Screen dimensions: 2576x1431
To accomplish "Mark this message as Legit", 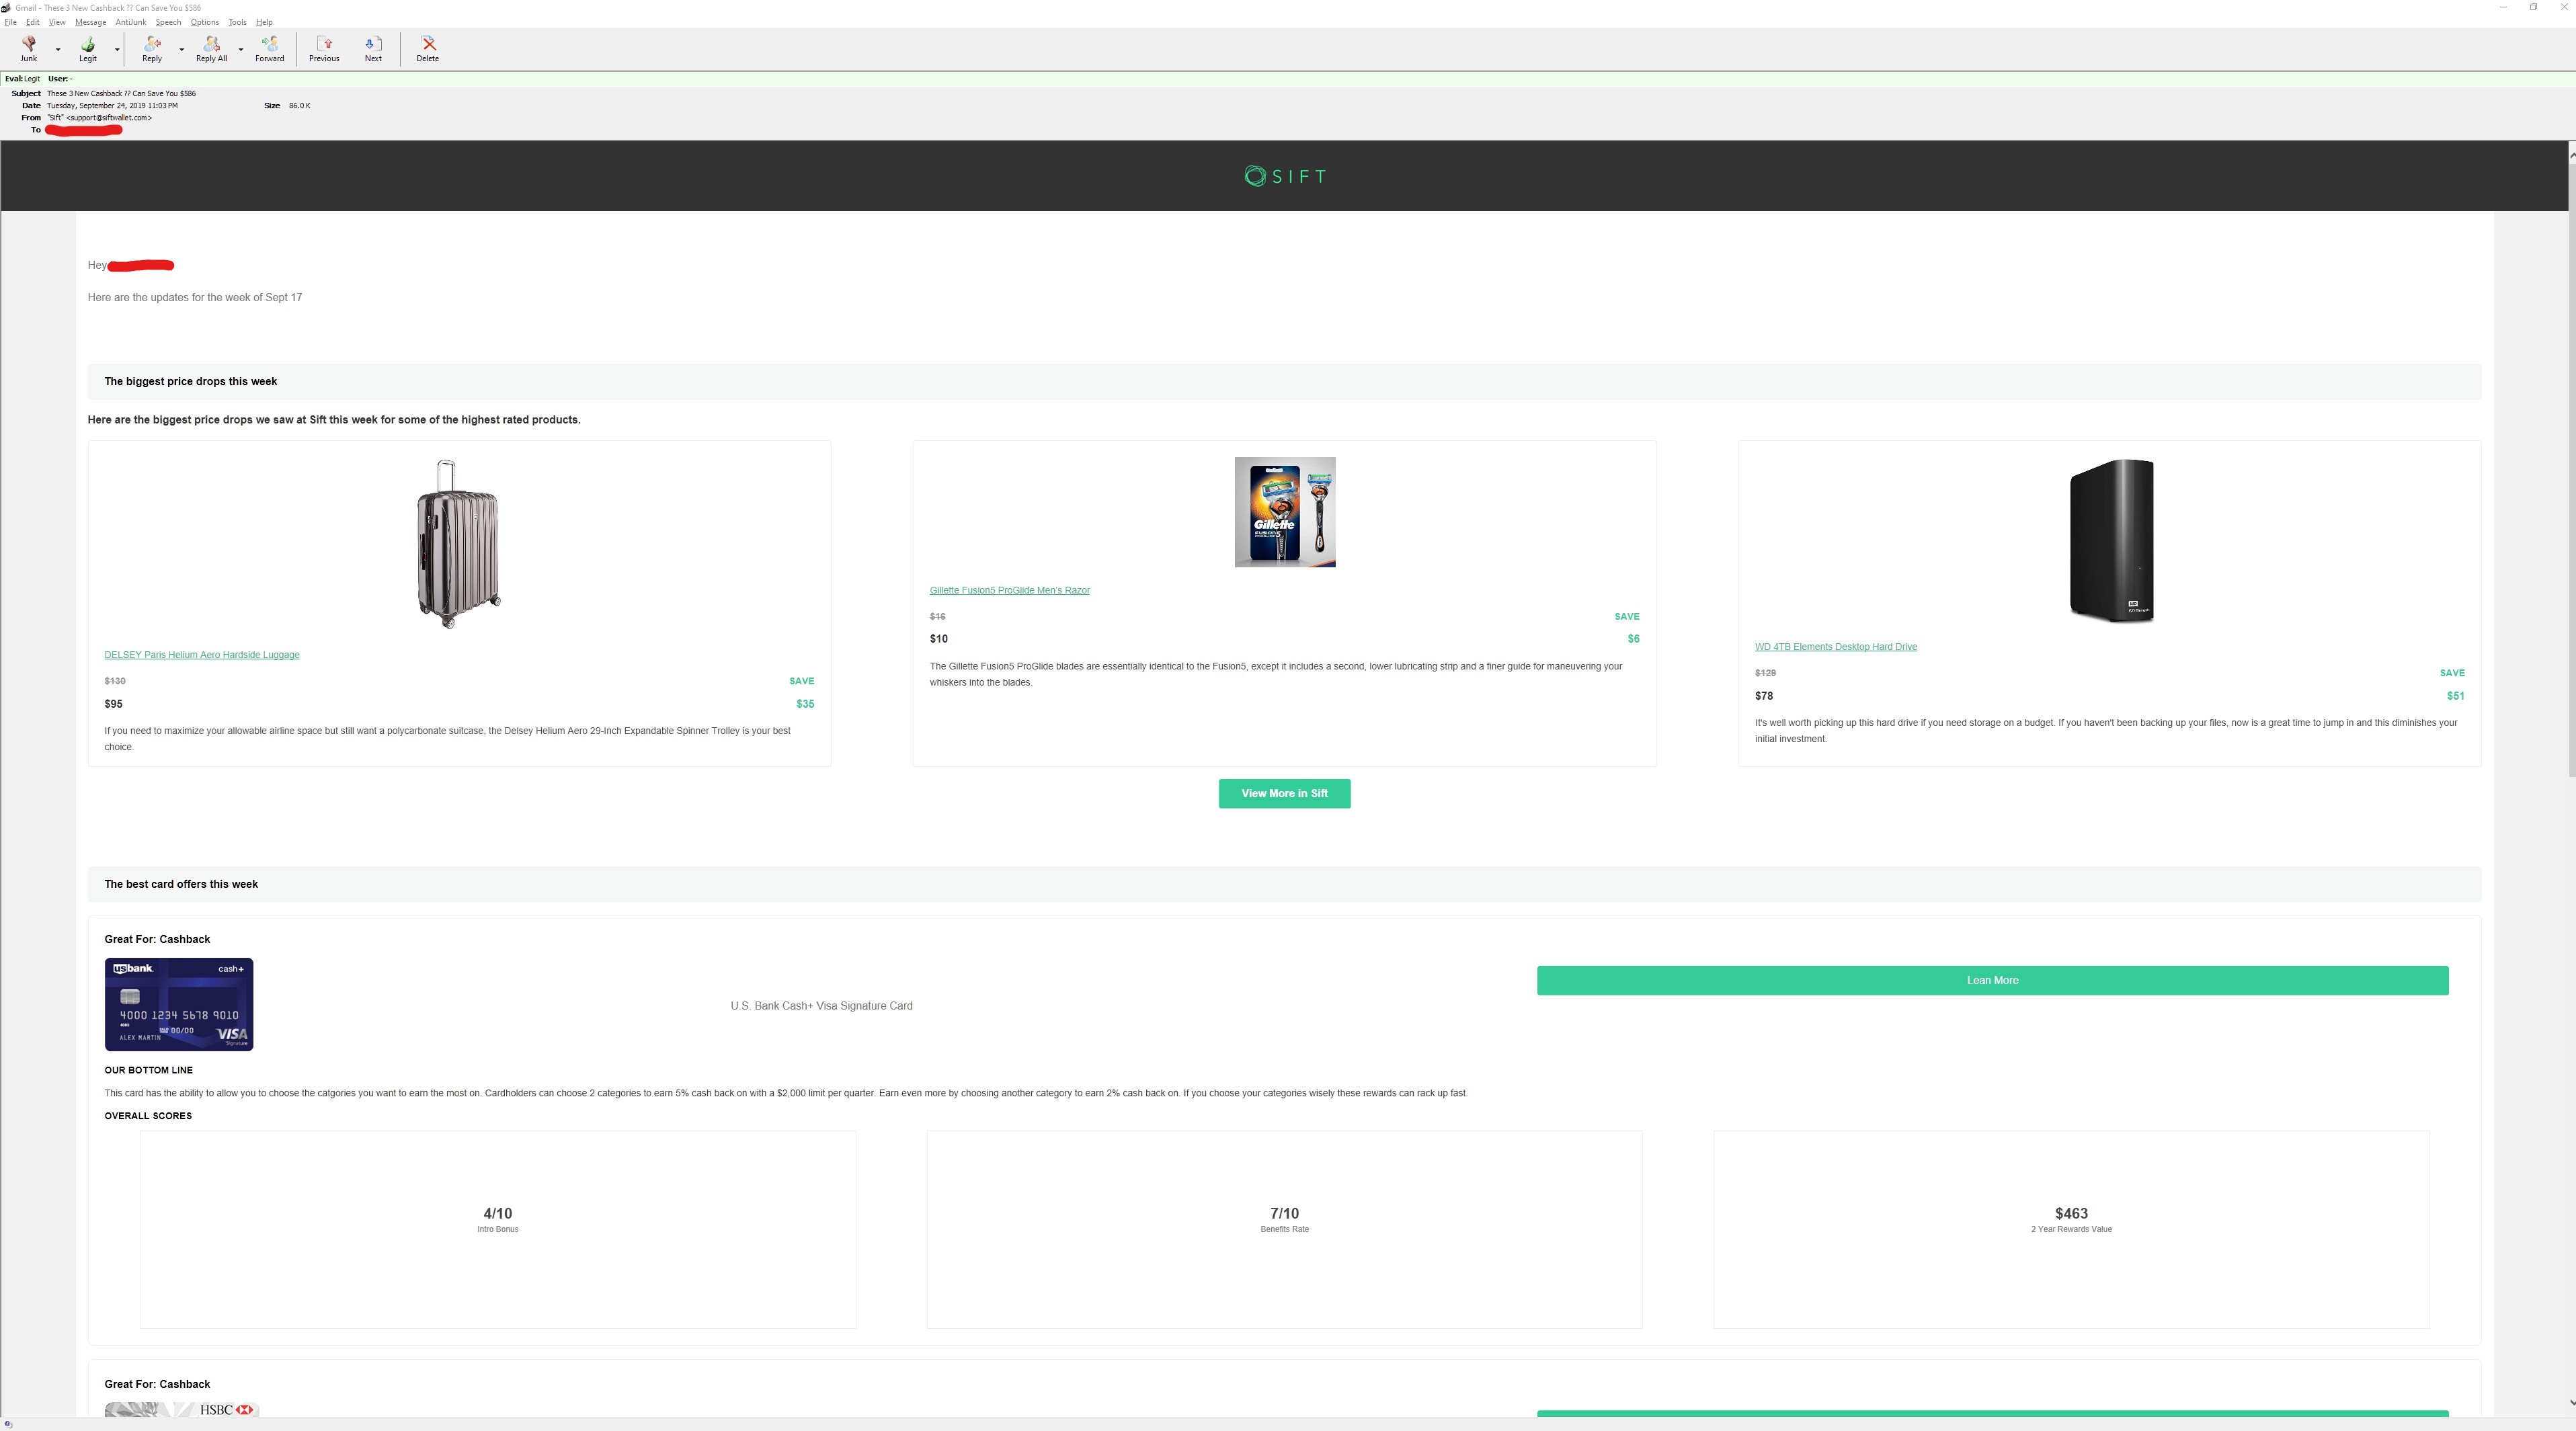I will (88, 49).
